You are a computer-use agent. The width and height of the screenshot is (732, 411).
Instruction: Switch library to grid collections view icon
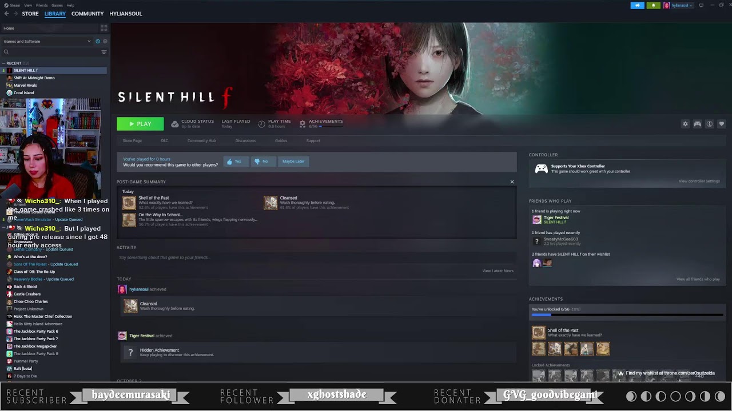click(x=104, y=28)
